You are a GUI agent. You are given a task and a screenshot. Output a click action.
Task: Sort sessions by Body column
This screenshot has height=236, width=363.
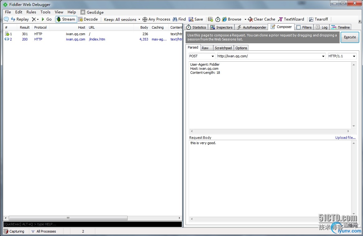pos(142,27)
